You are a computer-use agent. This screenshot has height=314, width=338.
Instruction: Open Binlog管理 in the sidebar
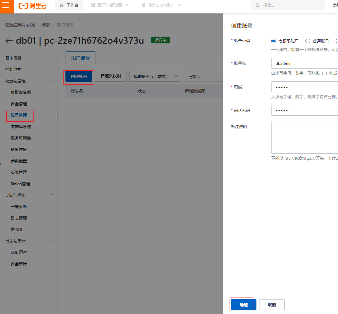20,184
